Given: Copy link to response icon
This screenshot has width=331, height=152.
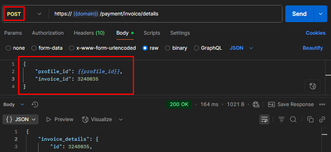Looking at the screenshot, I should (322, 119).
